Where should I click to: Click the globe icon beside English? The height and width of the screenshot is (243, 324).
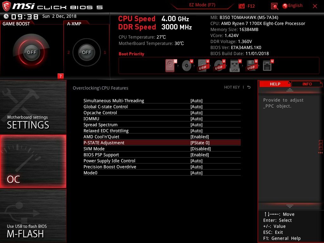(285, 6)
